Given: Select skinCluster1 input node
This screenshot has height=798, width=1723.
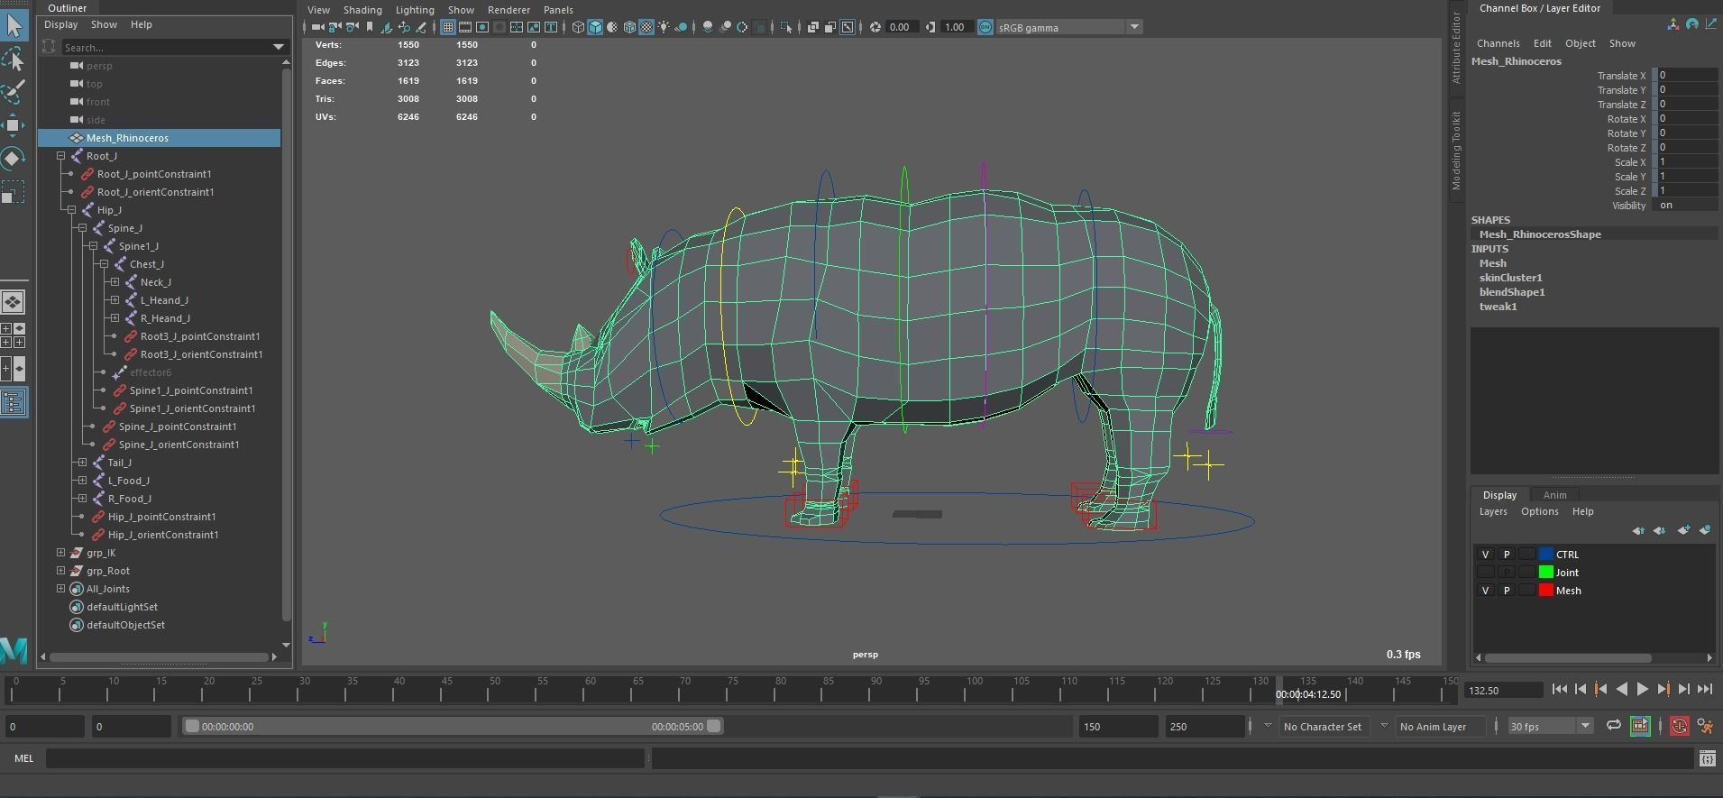Looking at the screenshot, I should click(x=1510, y=278).
